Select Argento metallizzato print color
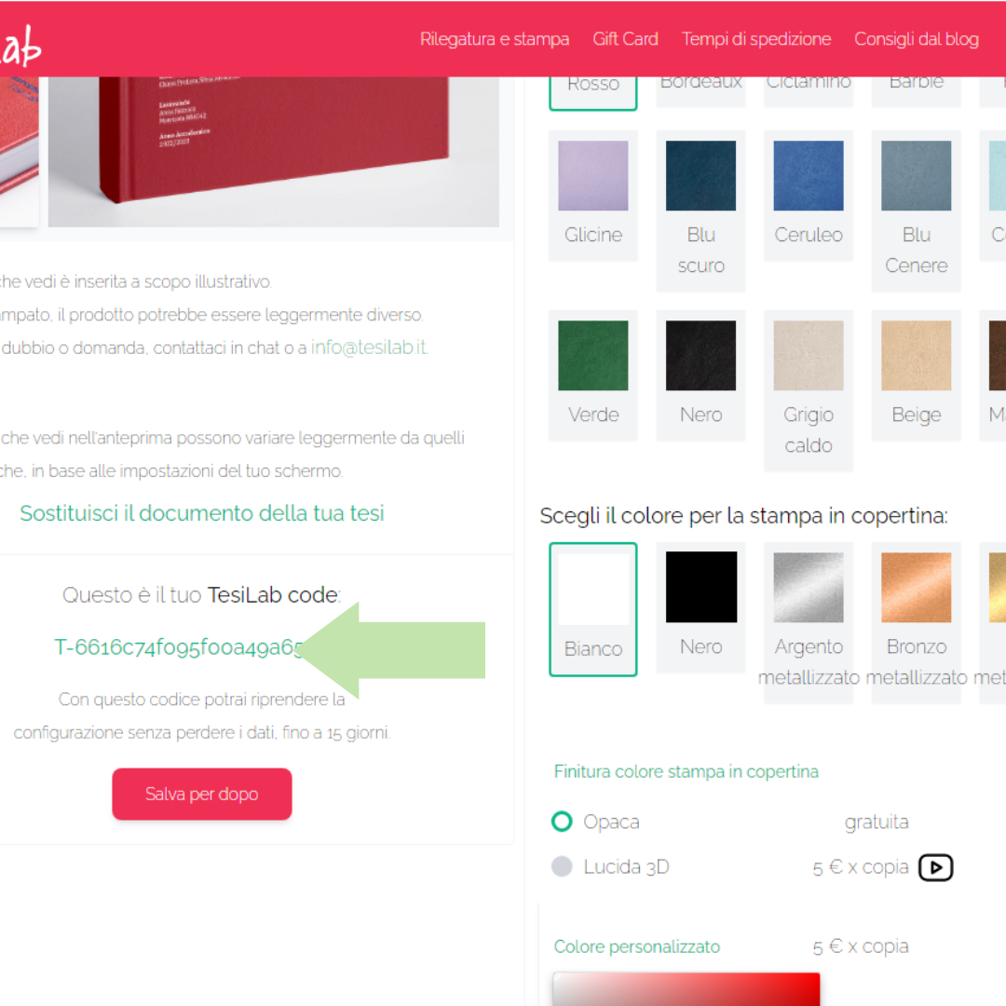The width and height of the screenshot is (1006, 1006). coord(809,622)
